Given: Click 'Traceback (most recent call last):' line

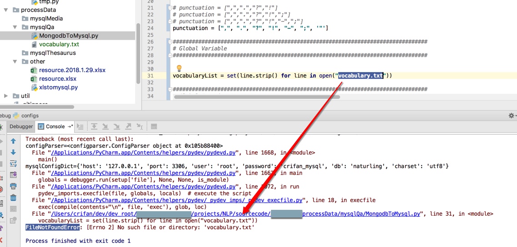Looking at the screenshot, I should pyautogui.click(x=80, y=139).
